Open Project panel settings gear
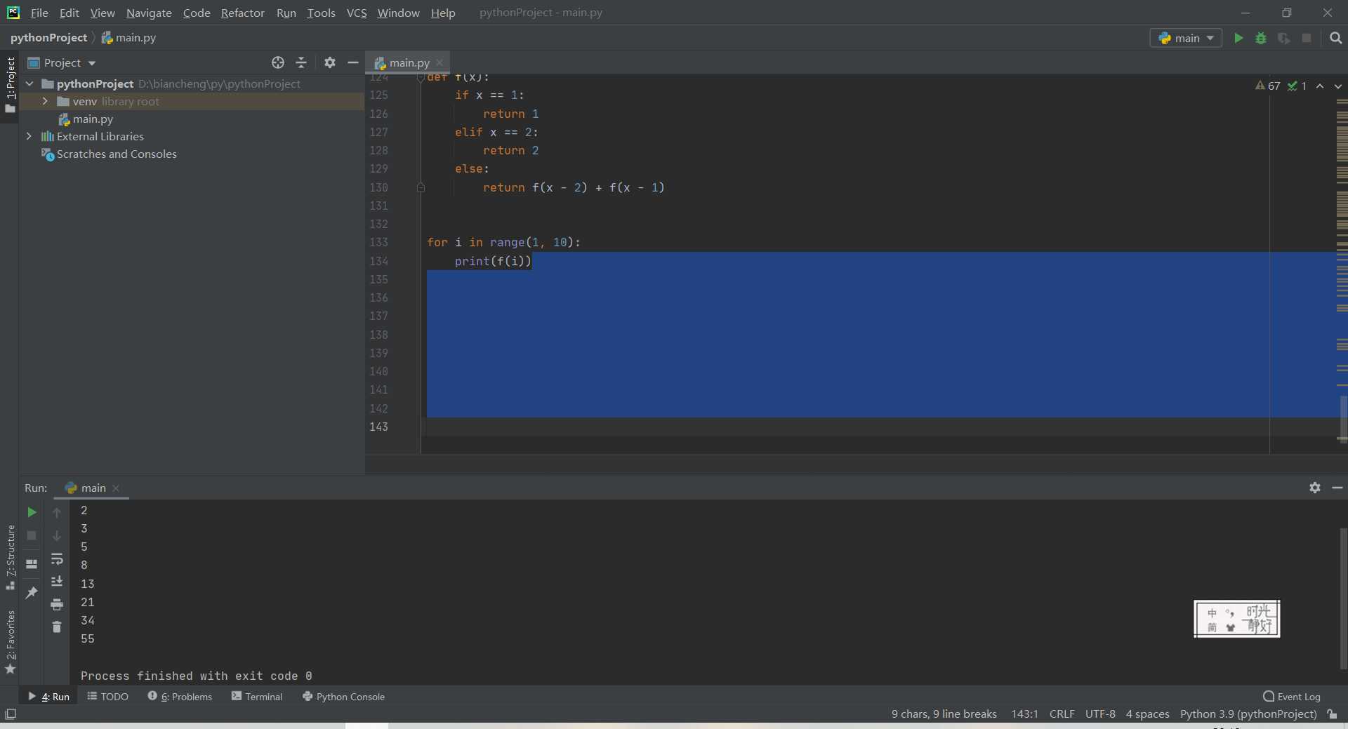The image size is (1348, 729). pyautogui.click(x=330, y=62)
